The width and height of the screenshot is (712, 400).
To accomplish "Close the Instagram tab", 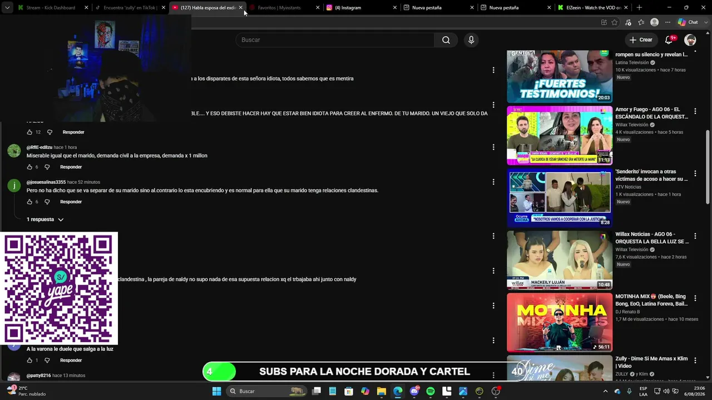I will [x=395, y=8].
